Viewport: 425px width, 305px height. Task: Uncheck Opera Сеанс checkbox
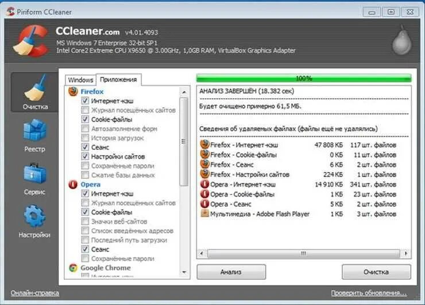[85, 249]
